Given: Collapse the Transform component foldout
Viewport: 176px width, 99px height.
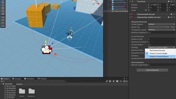Looking at the screenshot, I should click(130, 1).
